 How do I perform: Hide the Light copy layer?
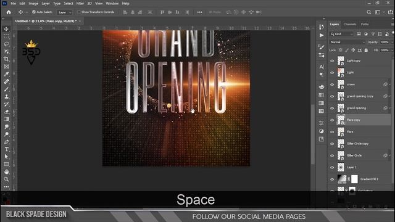point(332,60)
